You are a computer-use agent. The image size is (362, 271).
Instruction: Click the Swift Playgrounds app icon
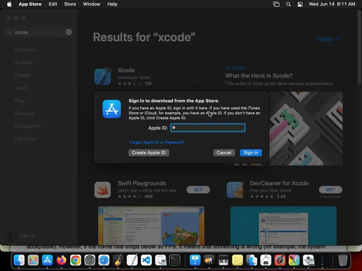pos(103,190)
